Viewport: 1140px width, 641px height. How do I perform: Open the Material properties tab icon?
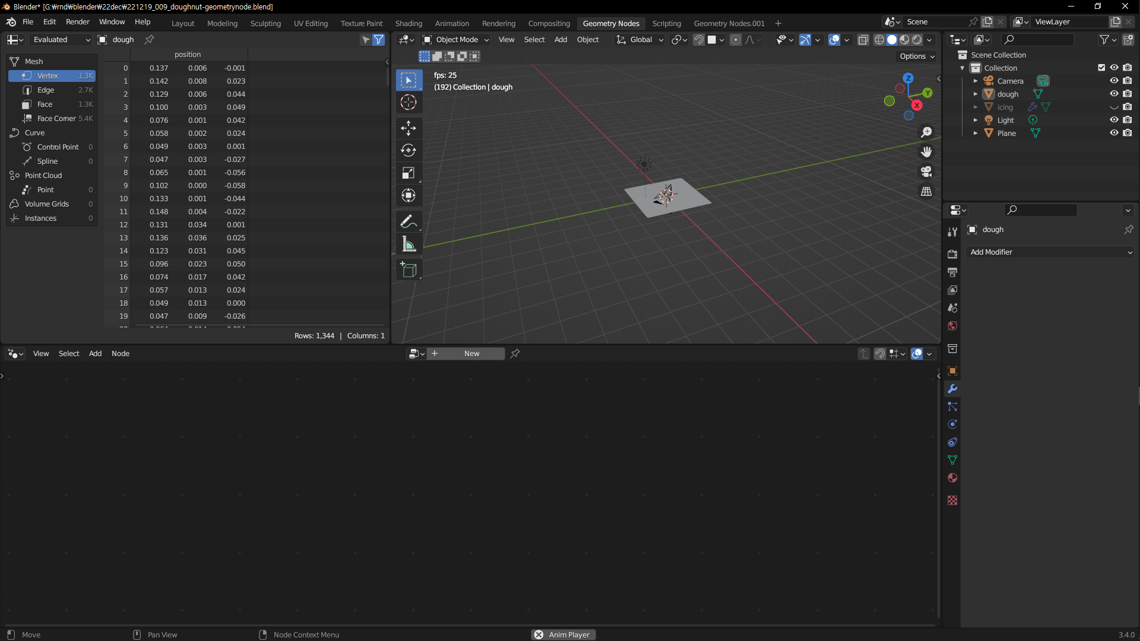(952, 478)
